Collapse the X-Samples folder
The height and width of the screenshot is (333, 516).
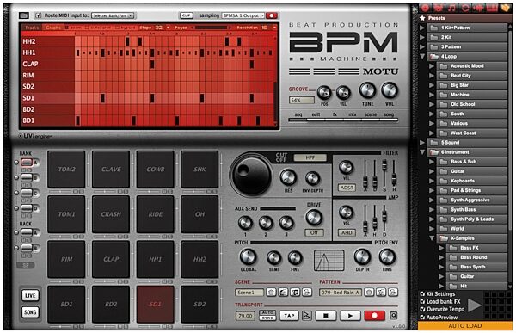[x=432, y=237]
